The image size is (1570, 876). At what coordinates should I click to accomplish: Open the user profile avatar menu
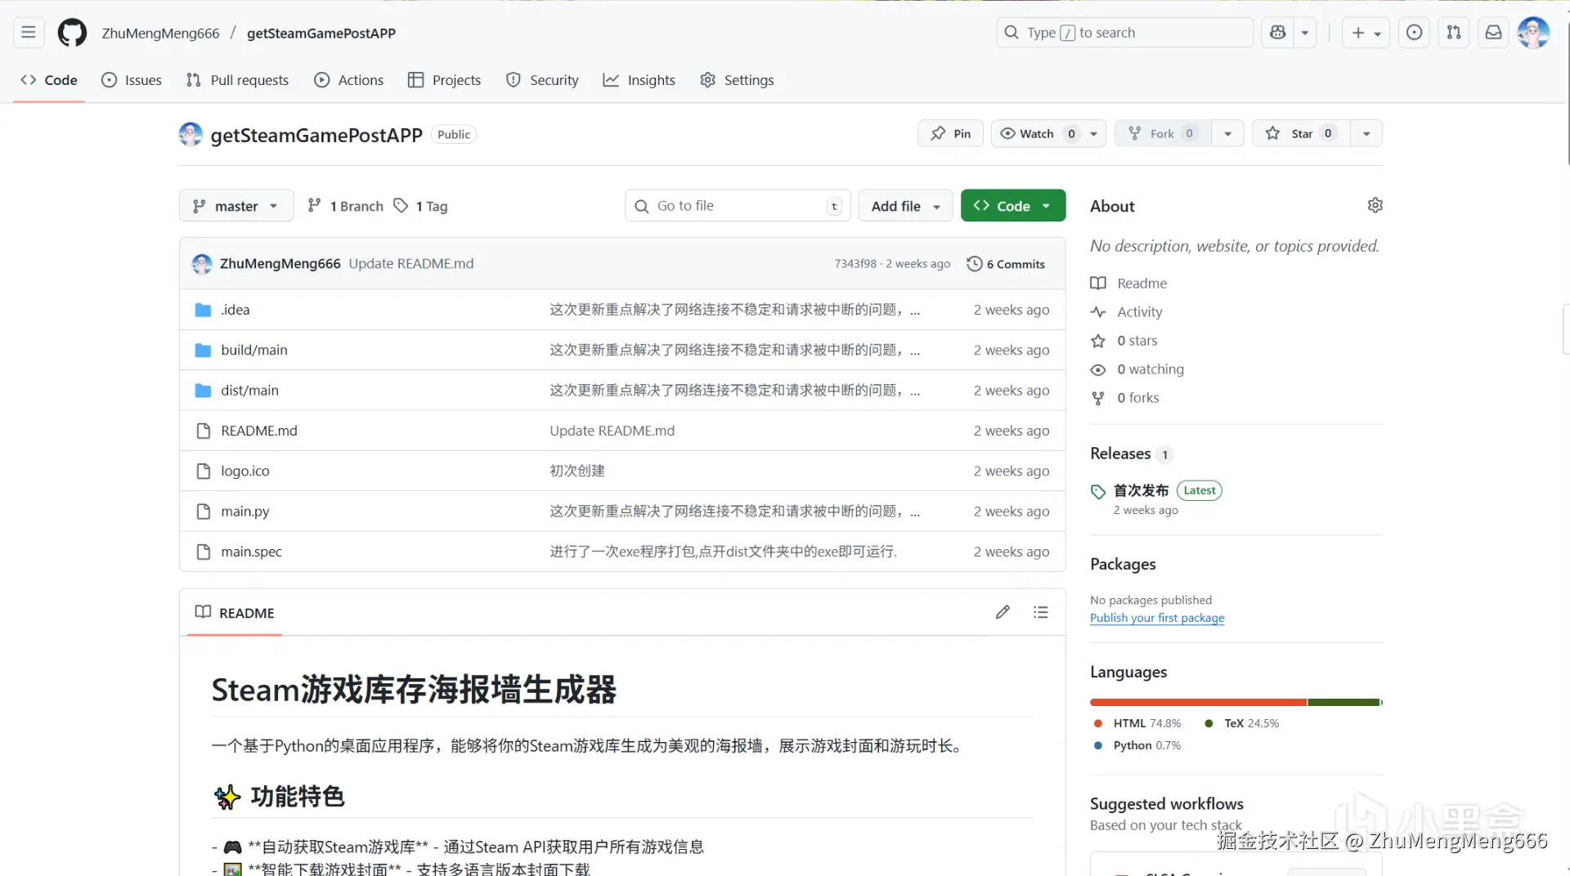pyautogui.click(x=1533, y=33)
